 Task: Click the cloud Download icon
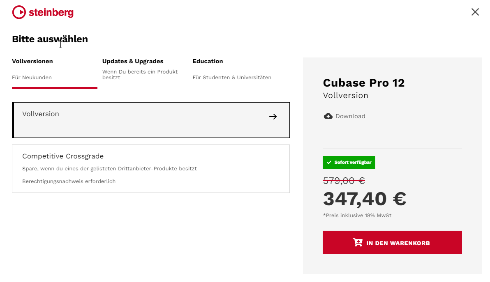point(328,116)
